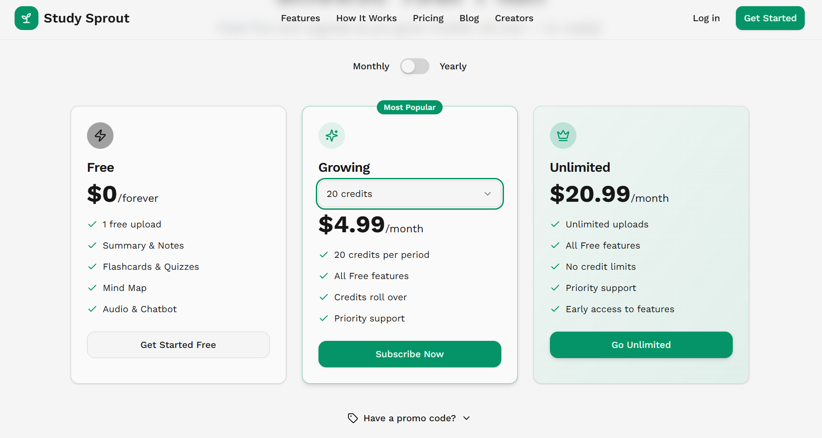Navigate to the Creators page

(x=514, y=18)
